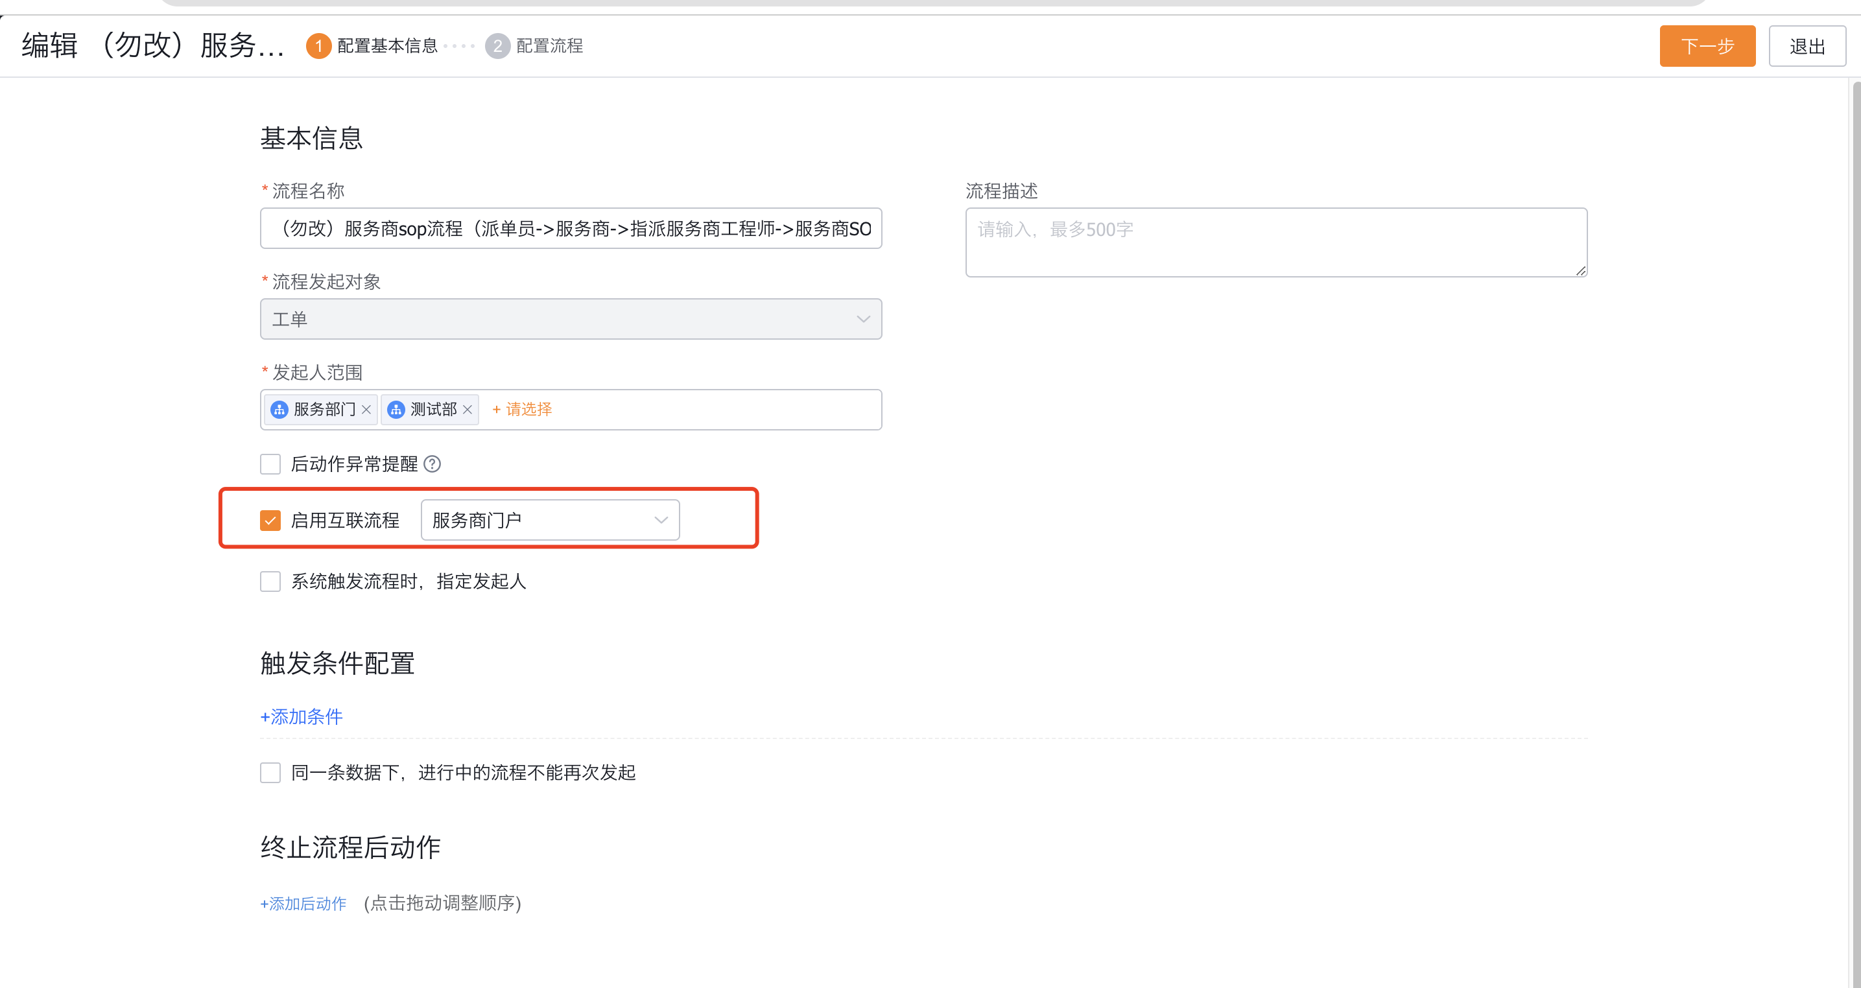Expand the 服务商门户 dropdown
The height and width of the screenshot is (988, 1861).
pos(550,520)
